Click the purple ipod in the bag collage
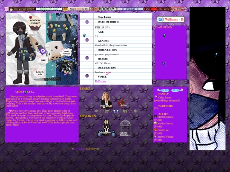This screenshot has height=172, width=230. click(x=42, y=50)
